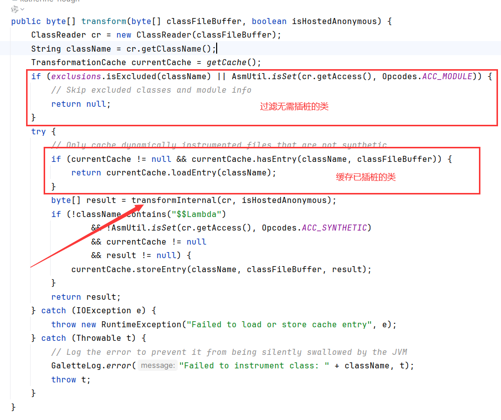Click the red annotation 过滤无需插桩的类
This screenshot has width=501, height=420.
point(294,107)
